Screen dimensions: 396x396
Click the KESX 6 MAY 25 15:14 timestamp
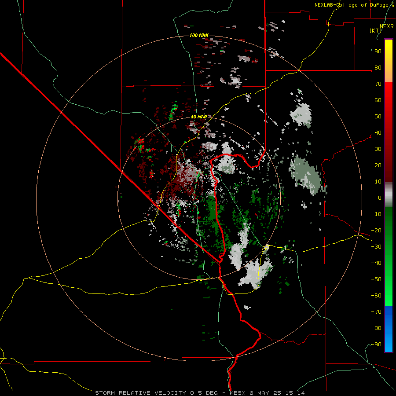267,393
